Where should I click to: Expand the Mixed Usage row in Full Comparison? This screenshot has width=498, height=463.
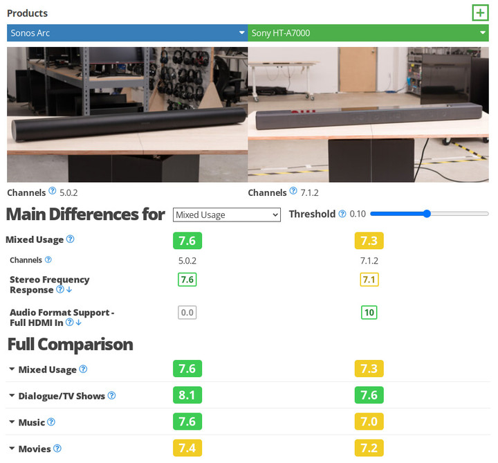pyautogui.click(x=12, y=369)
